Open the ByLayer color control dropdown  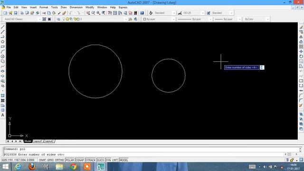173,19
